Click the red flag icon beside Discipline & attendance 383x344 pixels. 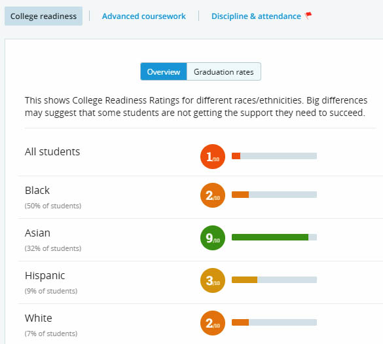pos(308,16)
